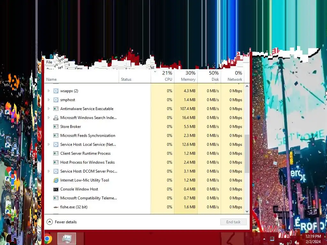
Task: Click the 107.4 MB memory value
Action: click(188, 109)
